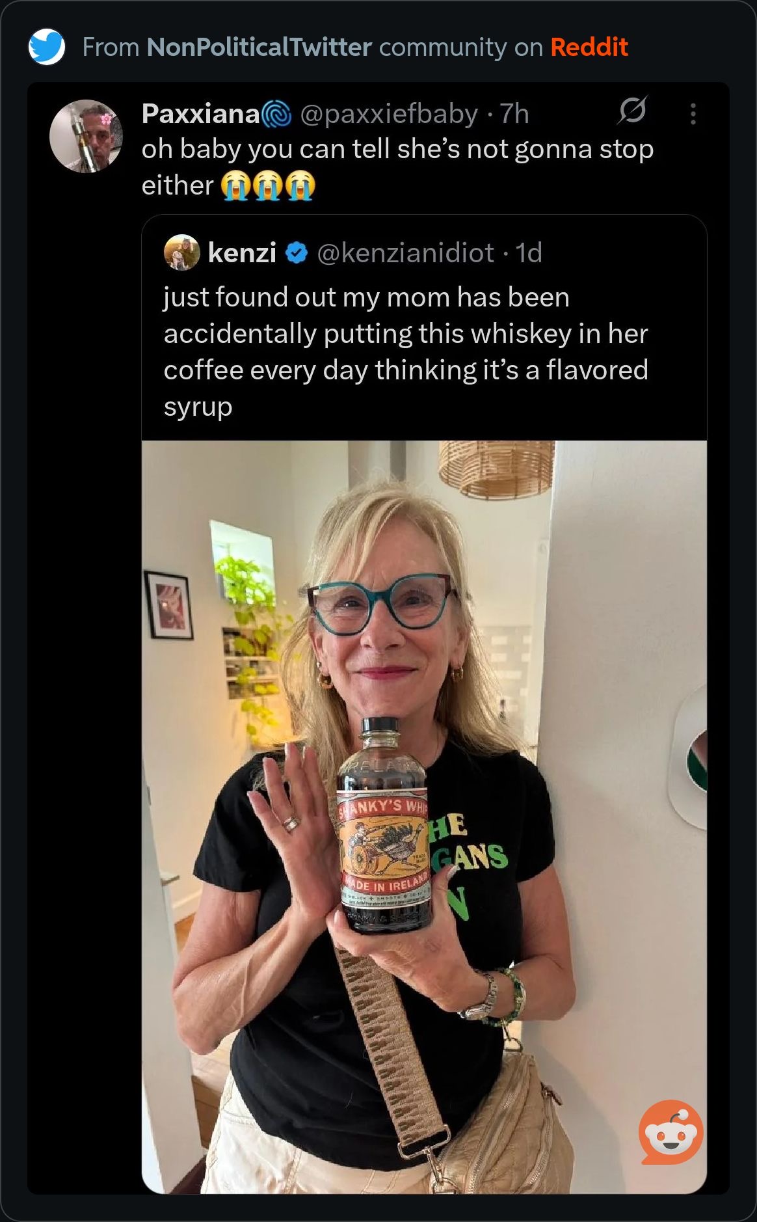Click the kenzi display name
Image resolution: width=757 pixels, height=1222 pixels.
[x=242, y=252]
